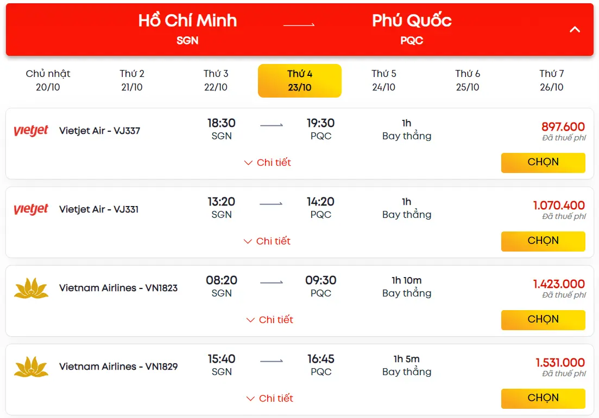Collapse the route header with the up chevron

pyautogui.click(x=575, y=29)
